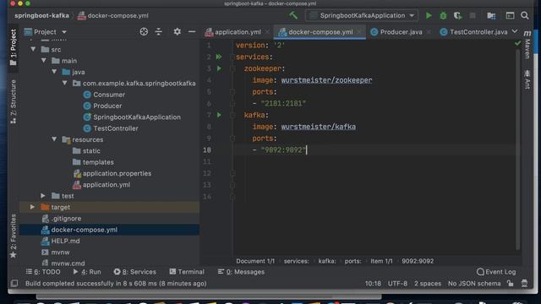Select HELP.md file in tree
The width and height of the screenshot is (541, 304).
[65, 241]
